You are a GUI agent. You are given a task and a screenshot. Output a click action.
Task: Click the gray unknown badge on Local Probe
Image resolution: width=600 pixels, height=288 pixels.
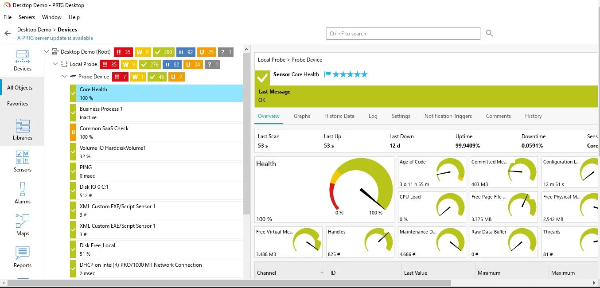tap(212, 64)
